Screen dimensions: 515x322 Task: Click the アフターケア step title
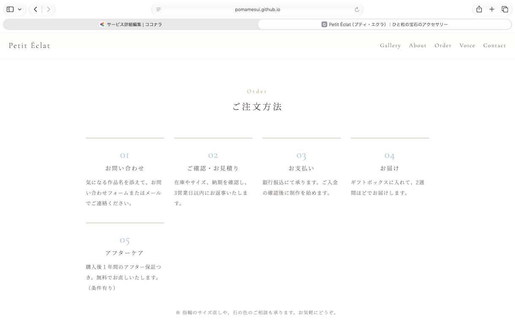(x=125, y=253)
